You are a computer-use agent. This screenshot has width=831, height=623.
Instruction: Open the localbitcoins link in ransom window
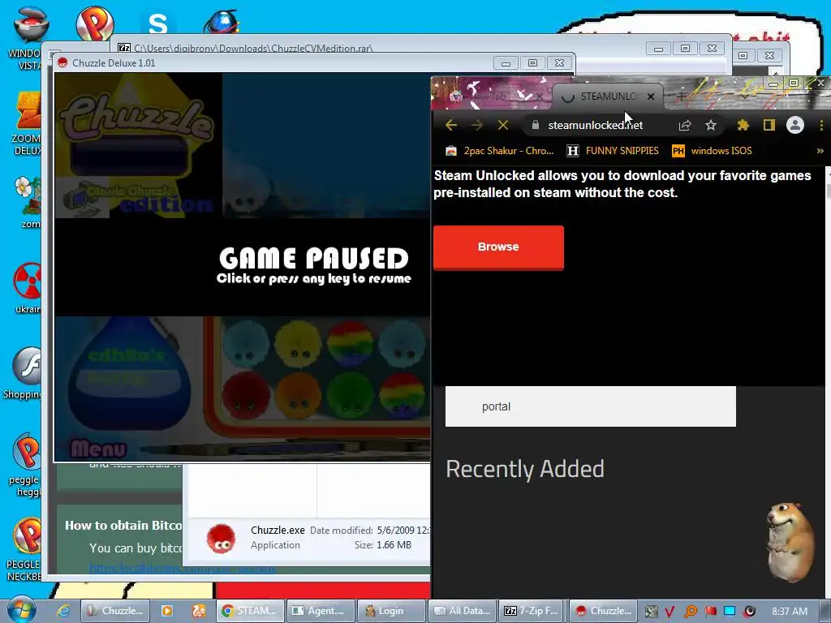tap(183, 569)
